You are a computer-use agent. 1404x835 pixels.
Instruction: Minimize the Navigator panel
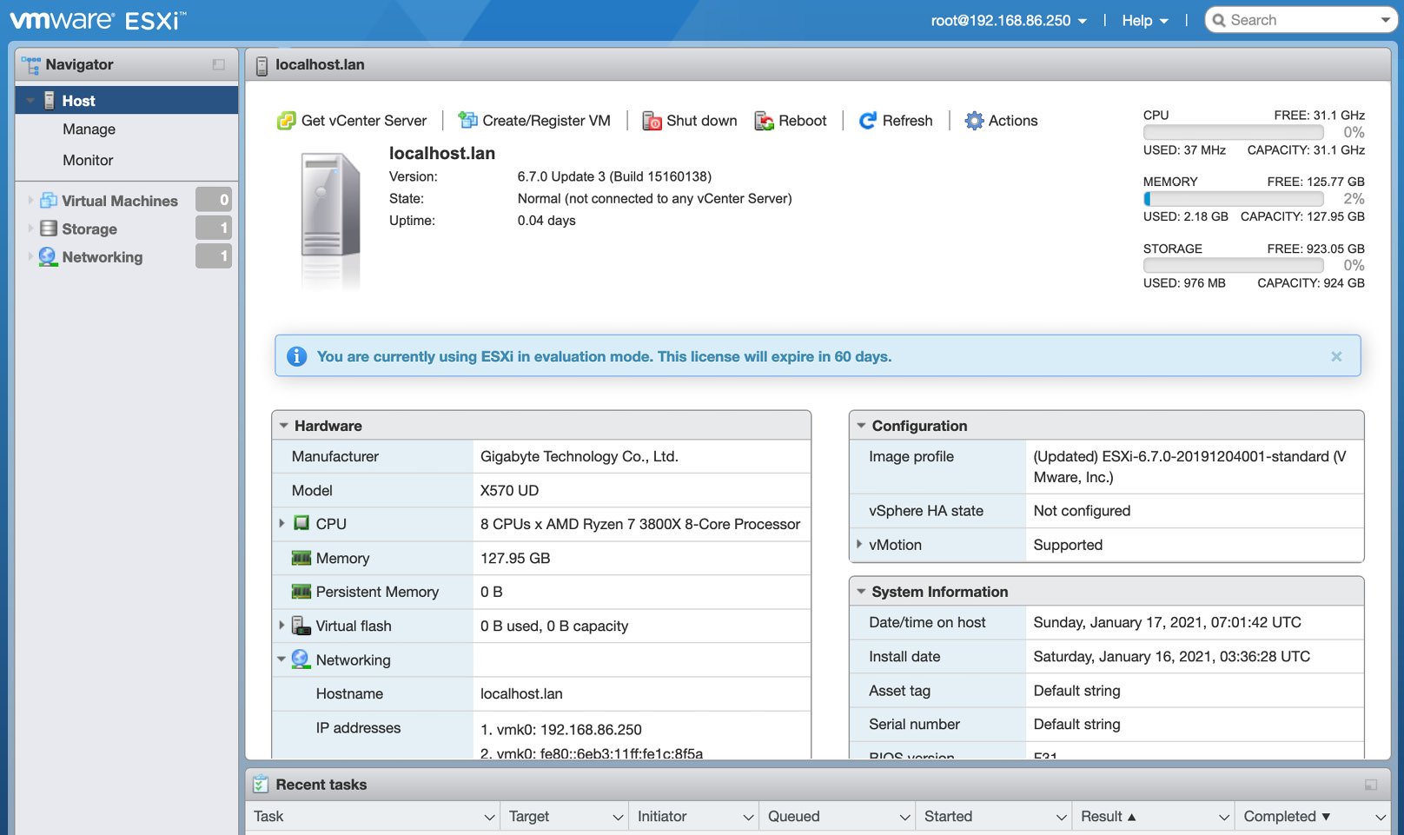pyautogui.click(x=218, y=65)
